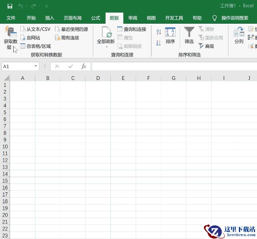Select column A header
The image size is (257, 239).
(22, 78)
